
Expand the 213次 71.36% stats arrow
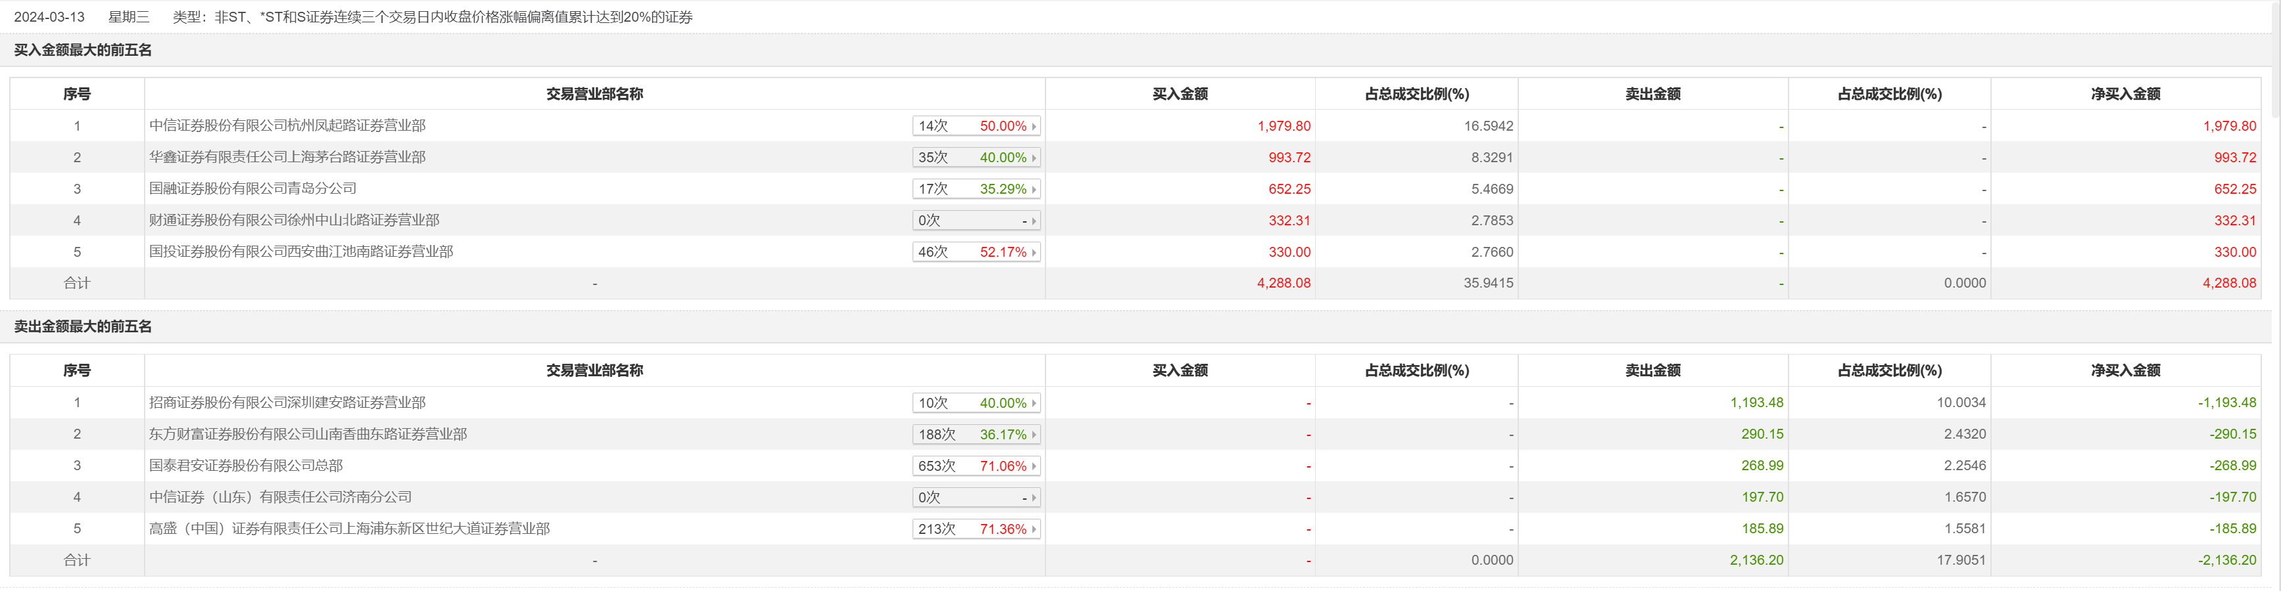point(1034,530)
